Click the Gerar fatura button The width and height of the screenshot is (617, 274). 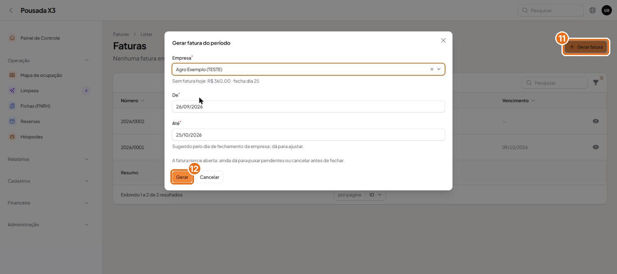pyautogui.click(x=586, y=47)
